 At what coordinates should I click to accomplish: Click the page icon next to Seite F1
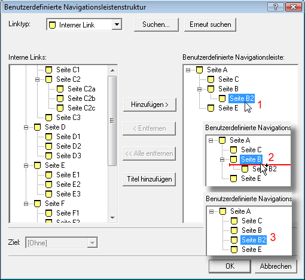tap(48, 213)
